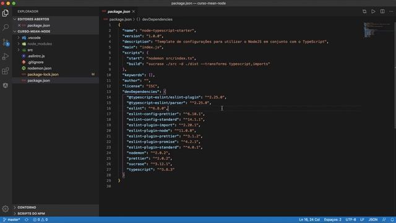Open the Search view in activity bar

[x=6, y=27]
